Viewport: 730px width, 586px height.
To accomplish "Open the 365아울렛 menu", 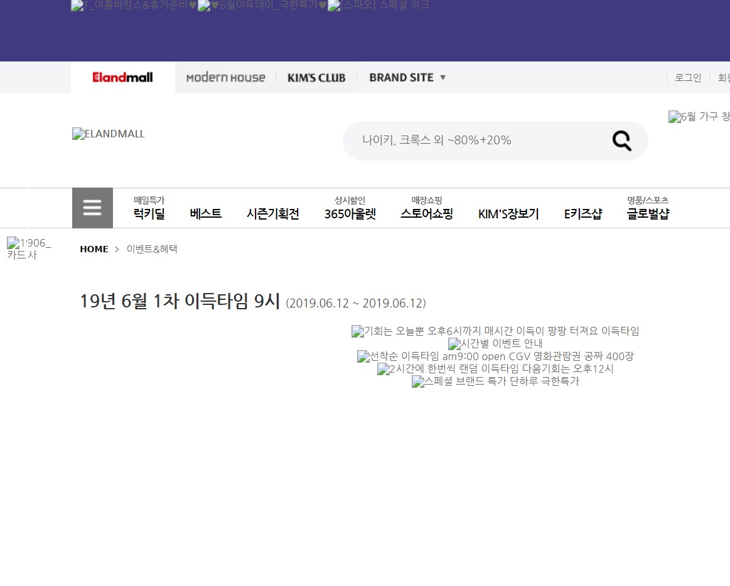I will coord(350,213).
